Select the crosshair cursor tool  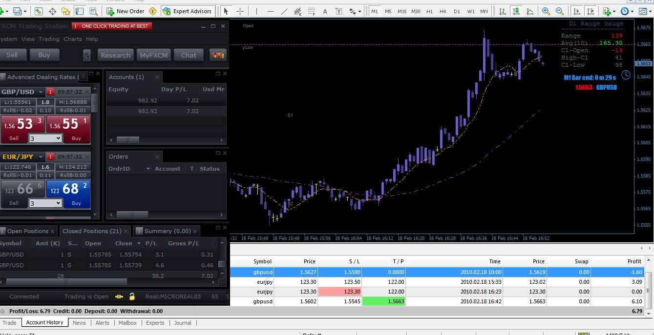point(240,11)
